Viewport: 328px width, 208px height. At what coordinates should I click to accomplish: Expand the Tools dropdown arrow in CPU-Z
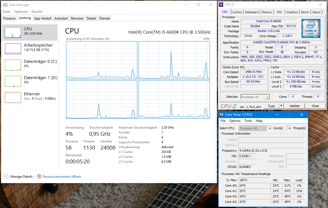[281, 106]
